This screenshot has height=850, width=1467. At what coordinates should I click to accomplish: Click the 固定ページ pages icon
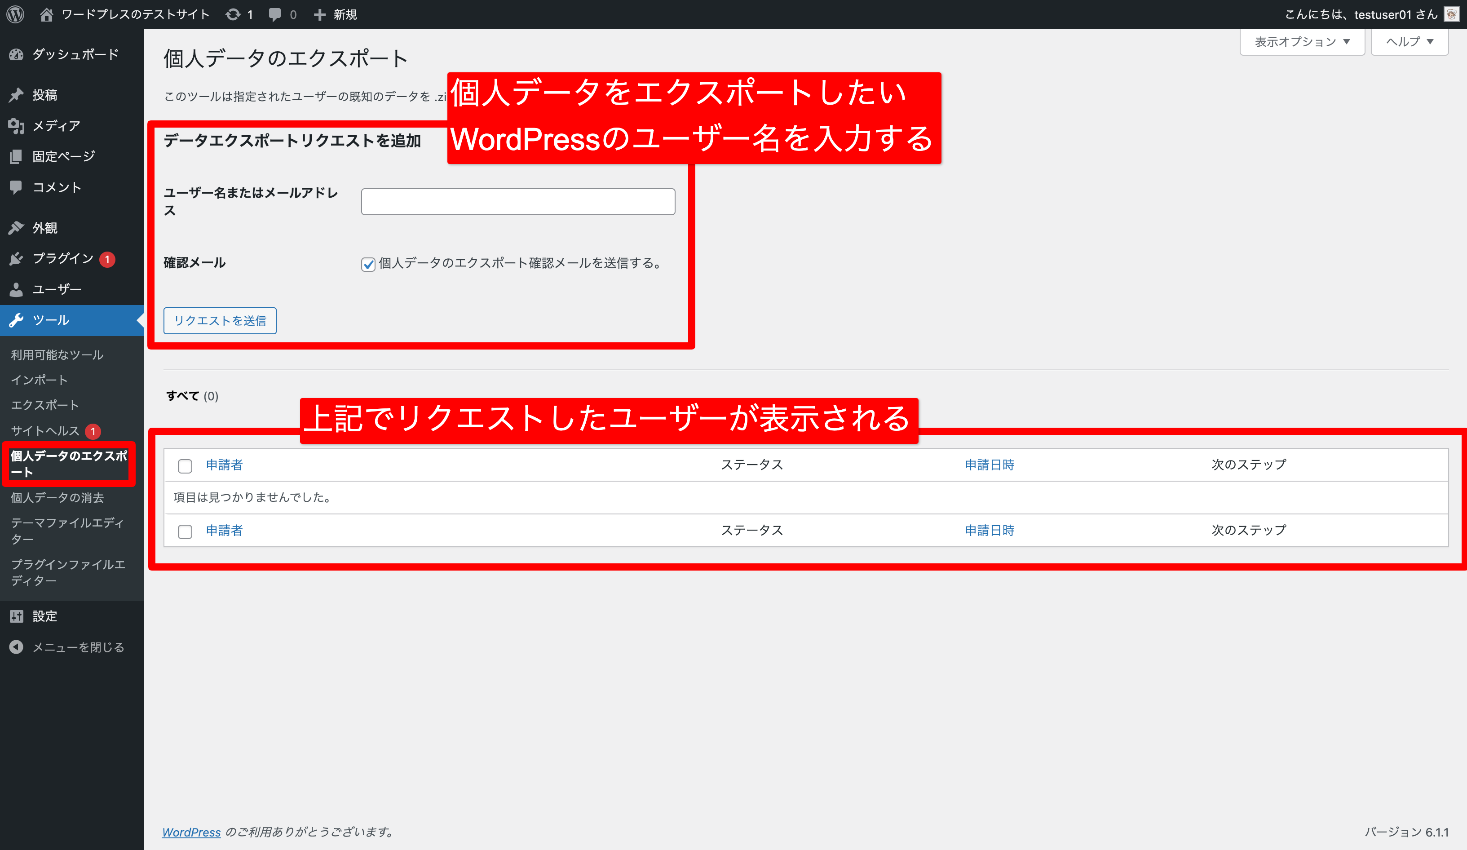coord(16,156)
